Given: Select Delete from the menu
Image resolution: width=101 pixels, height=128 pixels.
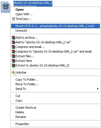Looking at the screenshot, I should [55, 112].
